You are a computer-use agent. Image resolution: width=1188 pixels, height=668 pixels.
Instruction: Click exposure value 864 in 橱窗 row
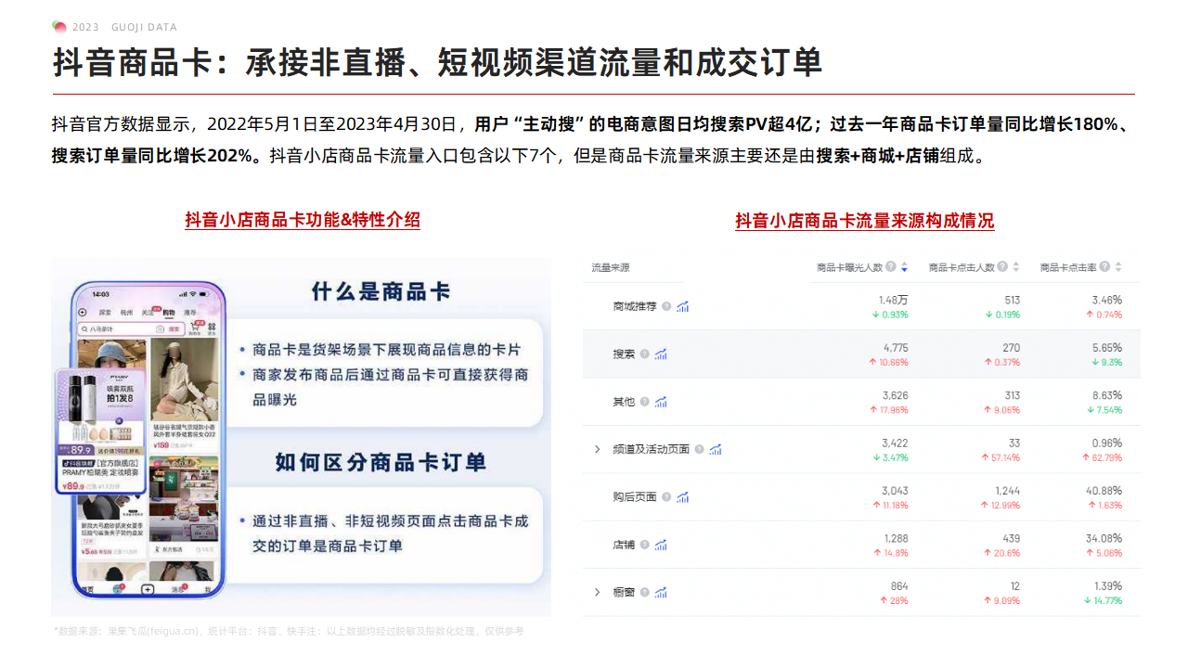point(899,586)
